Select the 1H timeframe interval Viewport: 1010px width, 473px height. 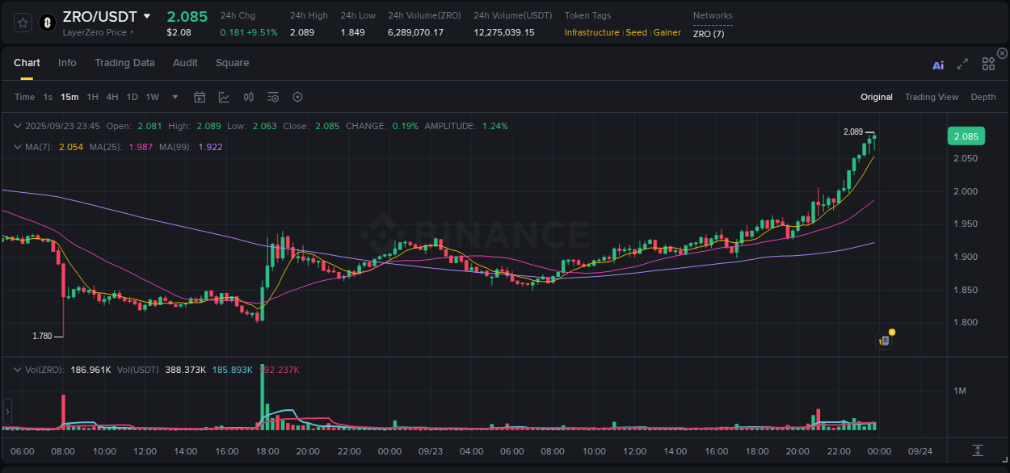click(x=95, y=96)
